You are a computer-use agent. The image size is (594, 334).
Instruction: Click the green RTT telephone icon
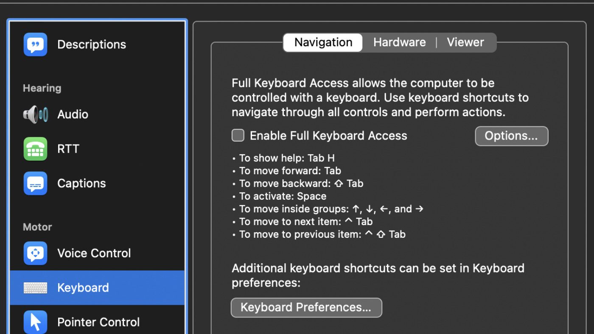pyautogui.click(x=35, y=149)
